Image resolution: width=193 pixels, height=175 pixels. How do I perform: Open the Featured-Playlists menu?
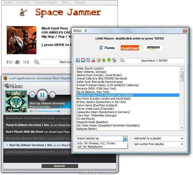46,2
